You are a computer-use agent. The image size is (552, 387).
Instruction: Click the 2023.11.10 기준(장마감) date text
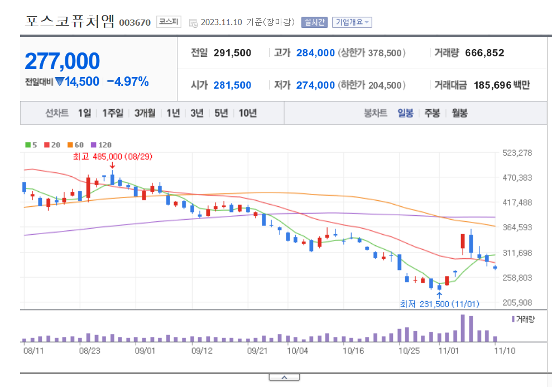coord(247,22)
